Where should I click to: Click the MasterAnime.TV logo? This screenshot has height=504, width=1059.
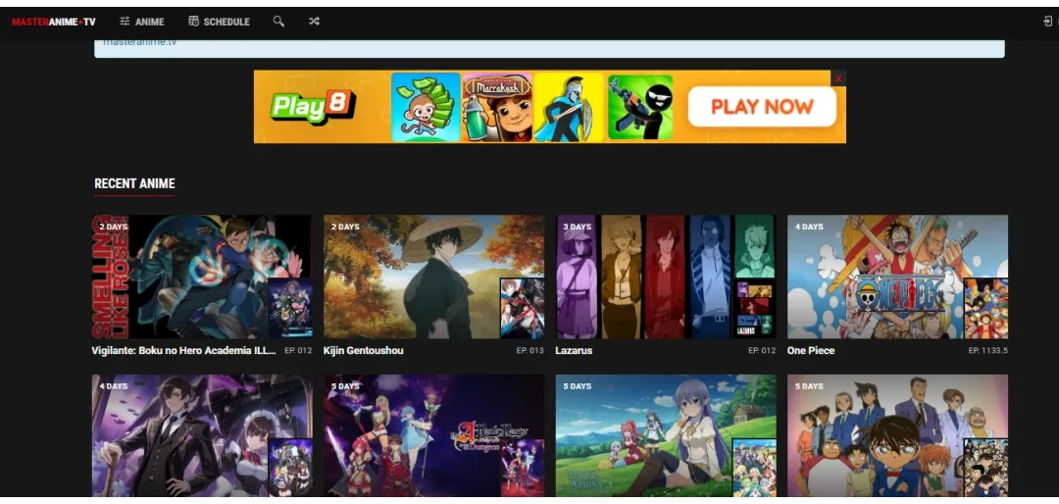point(54,22)
